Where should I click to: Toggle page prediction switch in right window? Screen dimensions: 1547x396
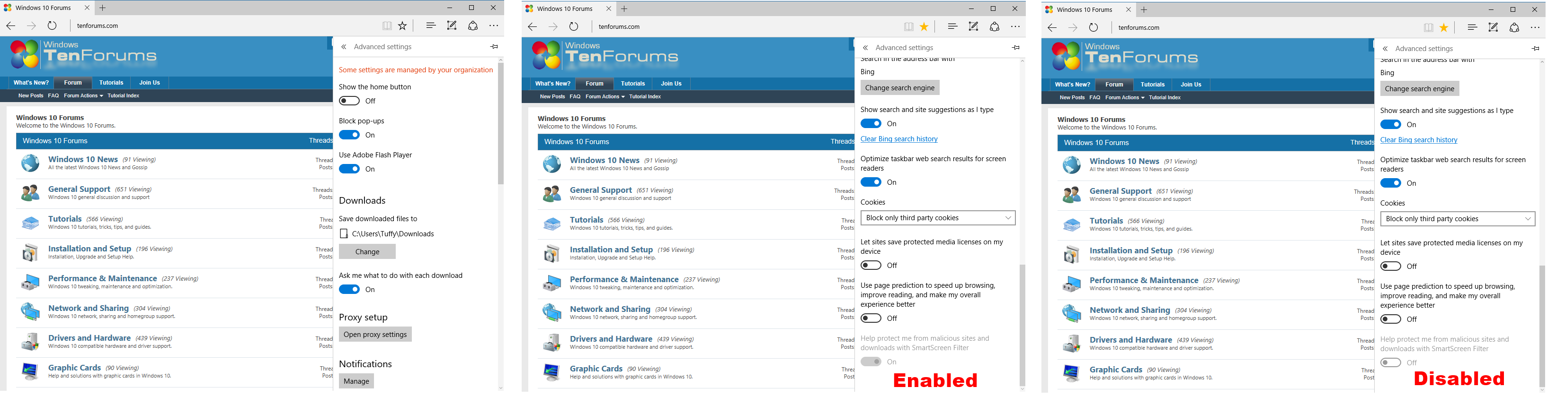click(x=1390, y=319)
